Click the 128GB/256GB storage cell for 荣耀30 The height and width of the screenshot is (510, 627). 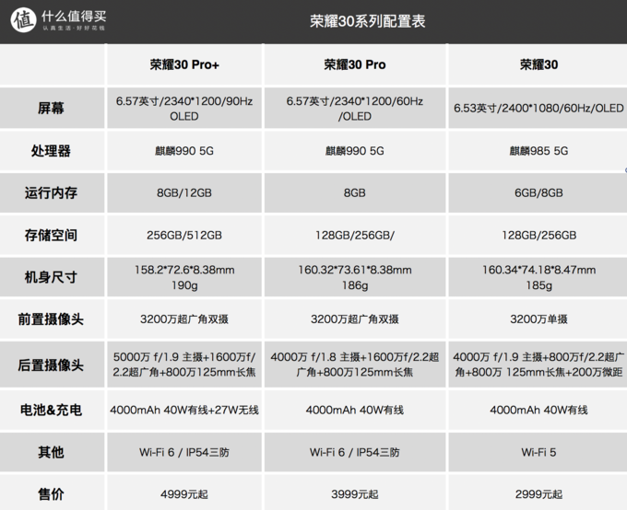(x=538, y=236)
